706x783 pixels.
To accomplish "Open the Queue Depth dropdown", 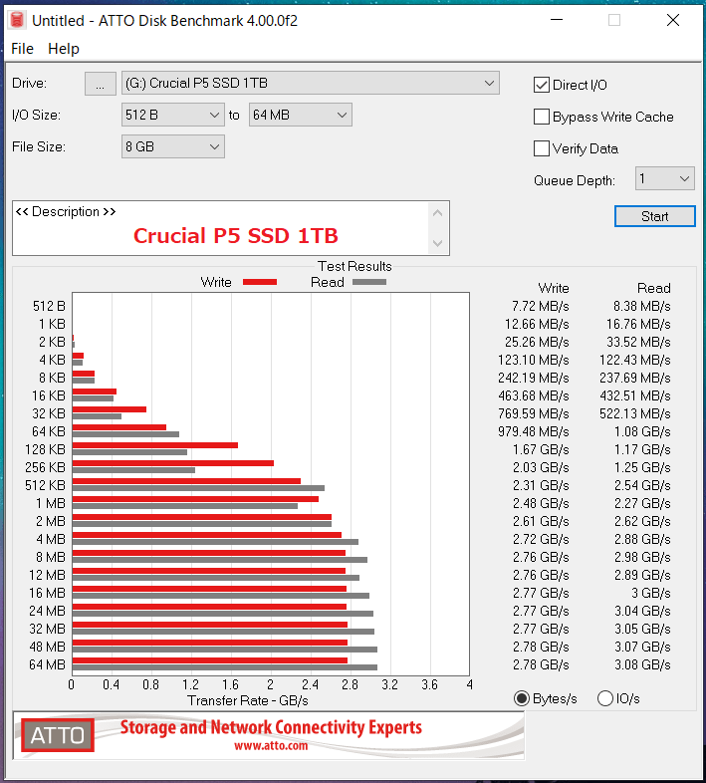I will point(664,178).
